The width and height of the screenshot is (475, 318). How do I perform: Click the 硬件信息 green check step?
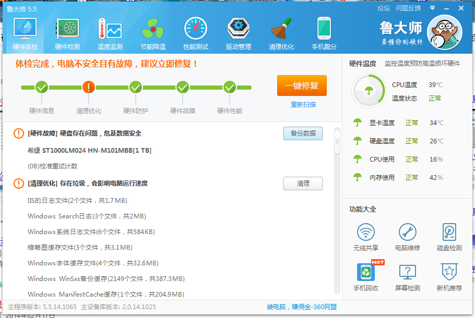point(42,88)
